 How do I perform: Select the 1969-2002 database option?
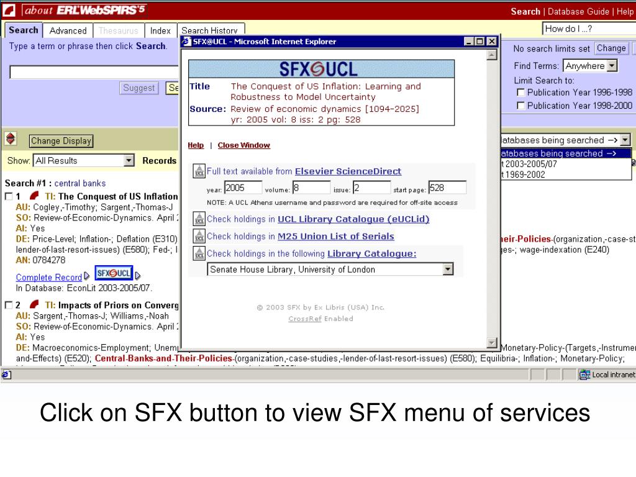[566, 175]
